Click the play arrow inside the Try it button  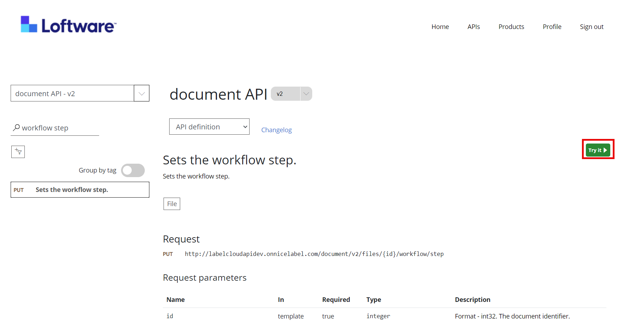[605, 150]
